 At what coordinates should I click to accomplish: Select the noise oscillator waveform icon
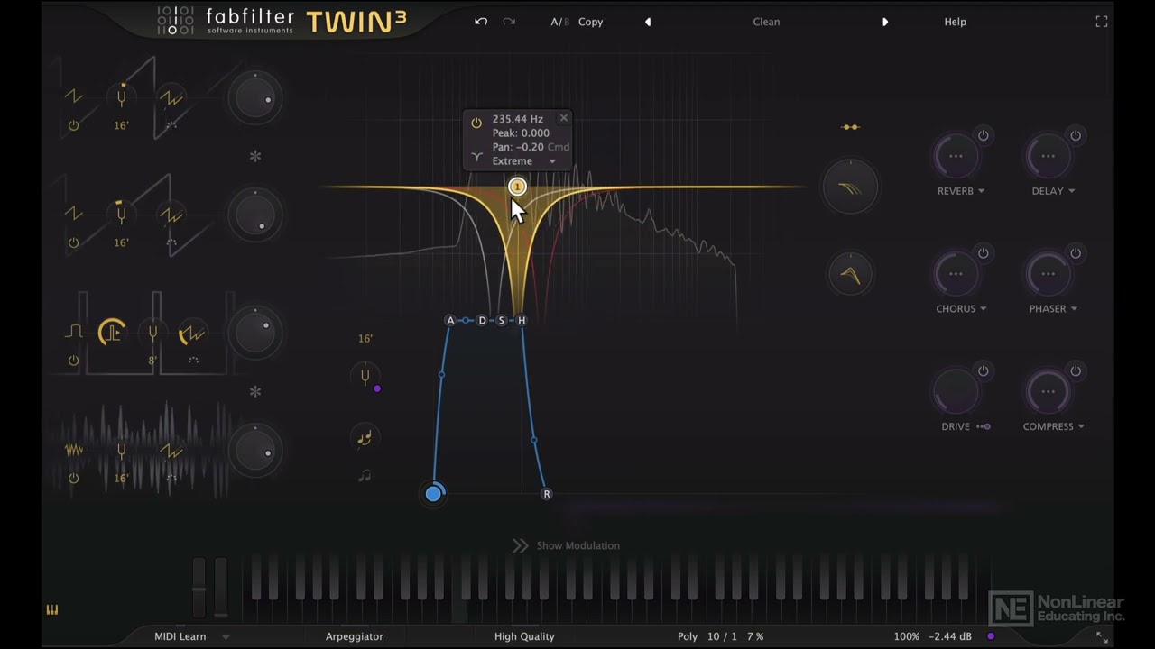point(73,450)
